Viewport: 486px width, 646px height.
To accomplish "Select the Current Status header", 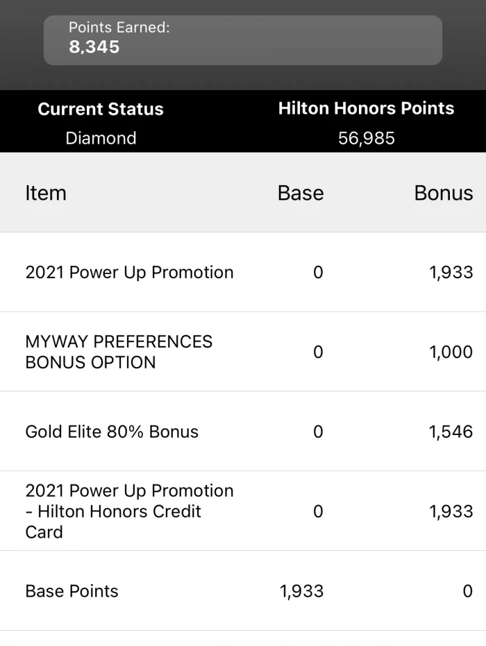I will click(101, 109).
